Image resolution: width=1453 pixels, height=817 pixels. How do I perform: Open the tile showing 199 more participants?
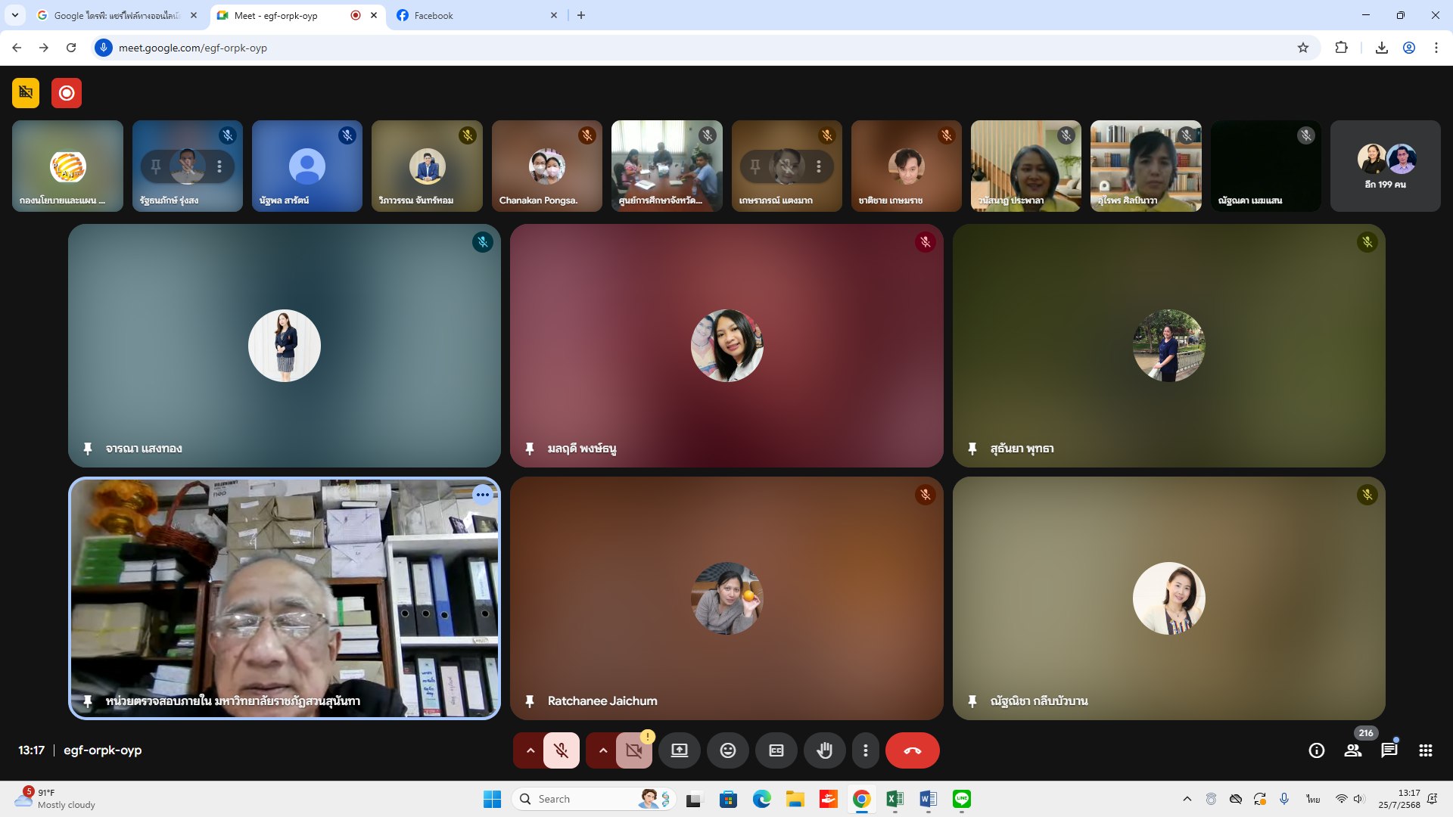coord(1385,166)
